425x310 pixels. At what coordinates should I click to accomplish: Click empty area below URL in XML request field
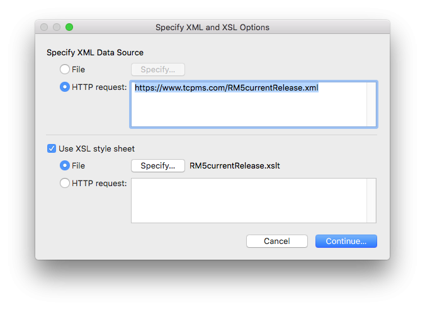coord(249,109)
